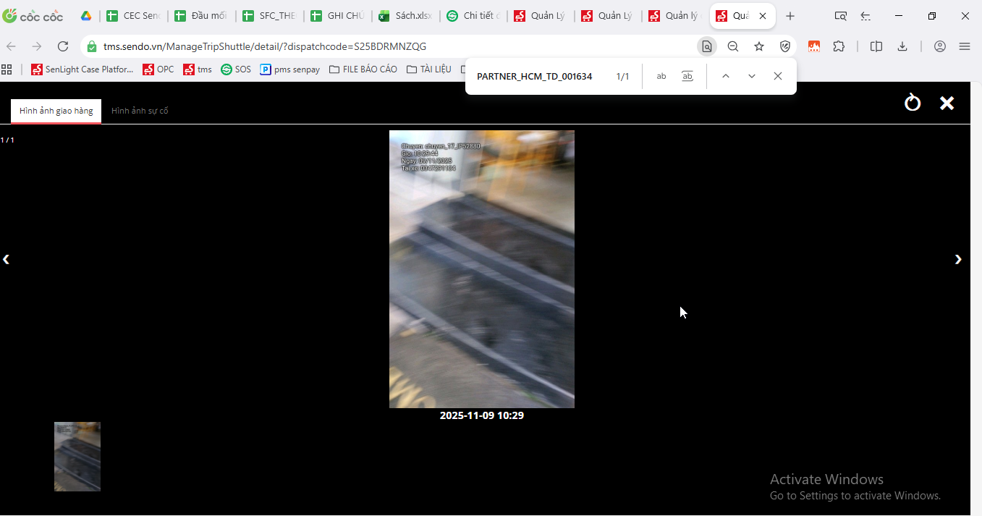Go back to the previous page

pos(12,46)
